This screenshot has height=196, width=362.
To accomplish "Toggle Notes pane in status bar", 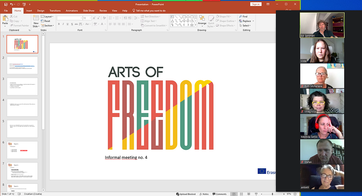I will pos(204,194).
